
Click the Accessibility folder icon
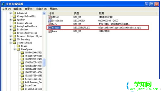click(22, 79)
